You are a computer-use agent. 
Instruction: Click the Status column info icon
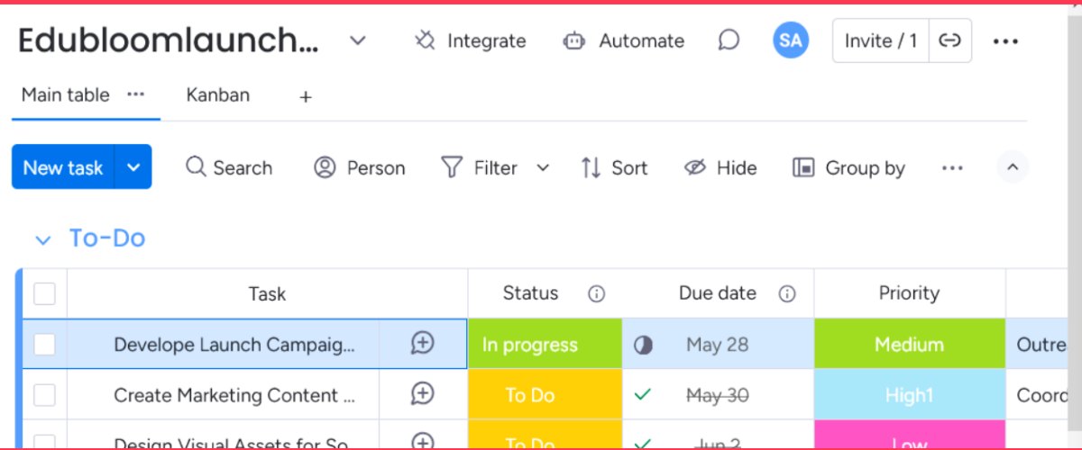tap(596, 293)
